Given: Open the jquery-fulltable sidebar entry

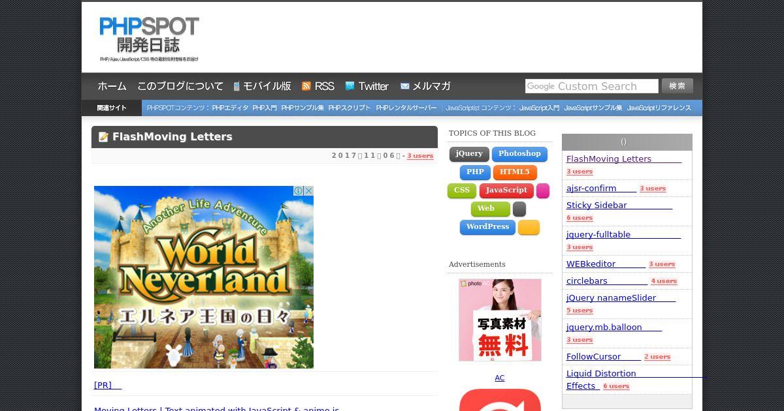Looking at the screenshot, I should pos(623,234).
